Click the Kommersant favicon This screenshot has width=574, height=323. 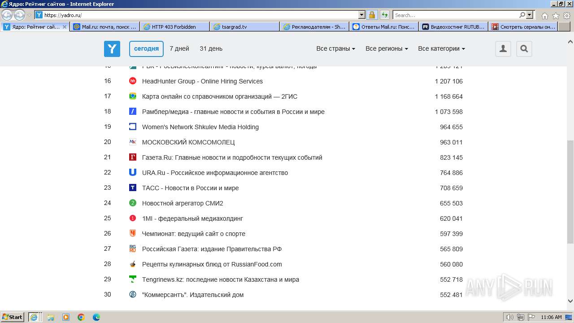[x=133, y=295]
